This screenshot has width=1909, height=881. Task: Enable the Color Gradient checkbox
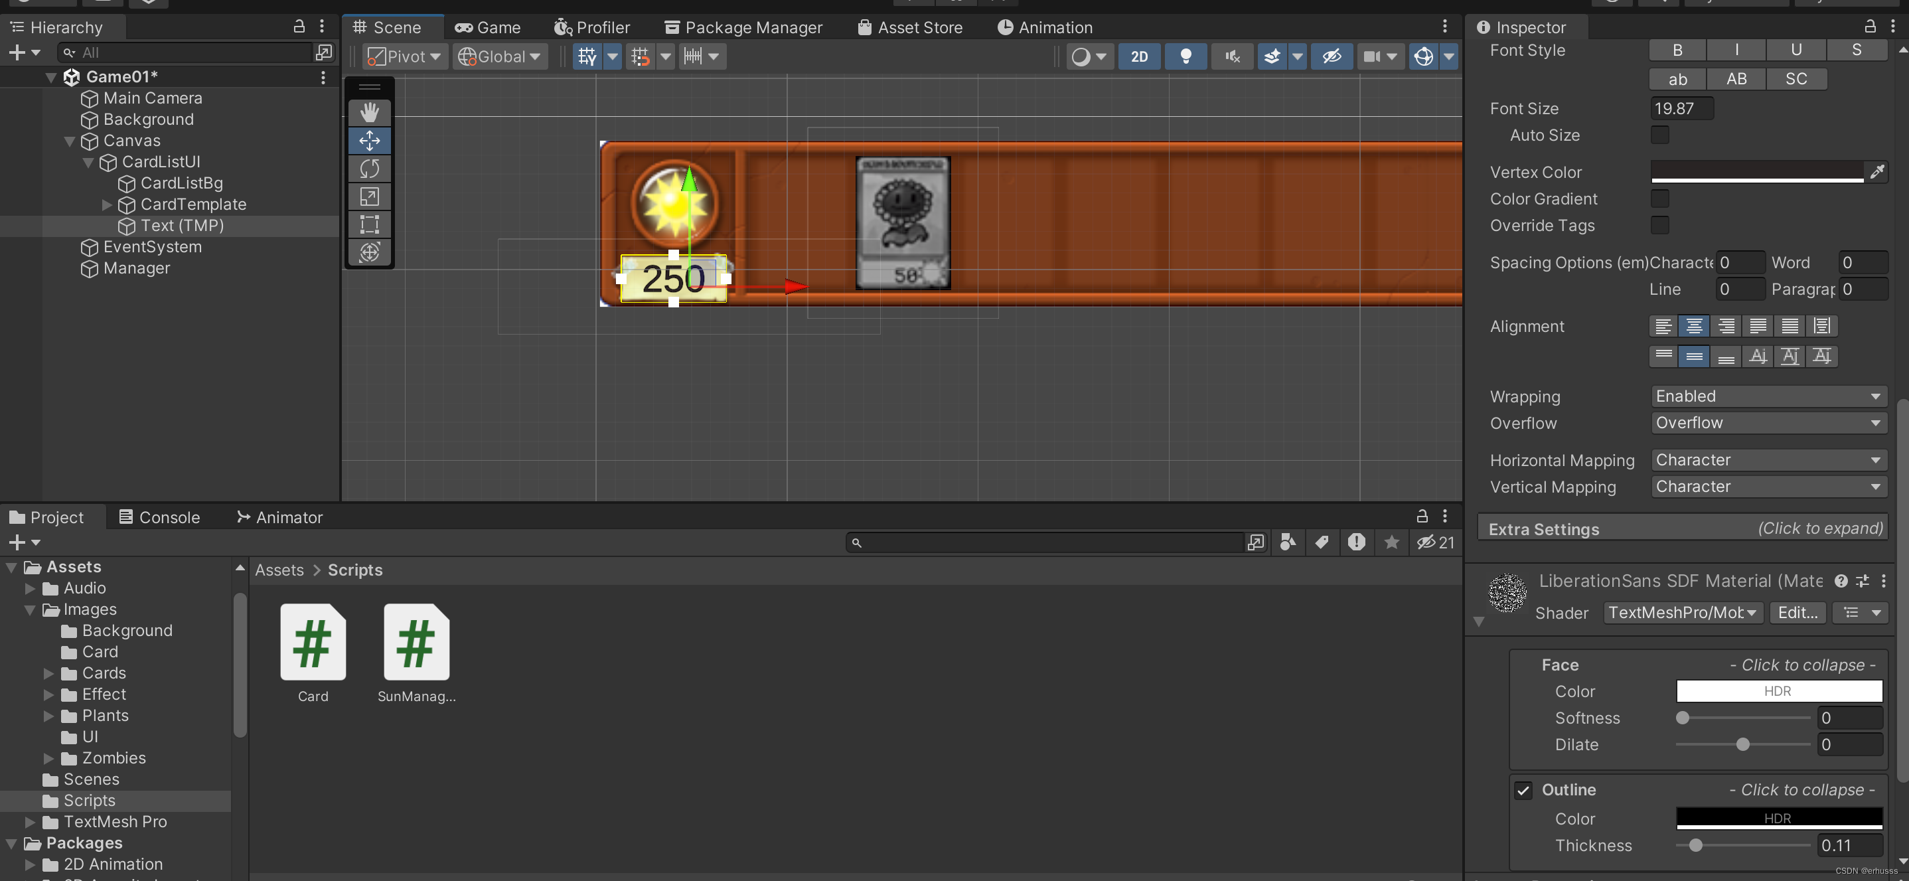point(1660,199)
